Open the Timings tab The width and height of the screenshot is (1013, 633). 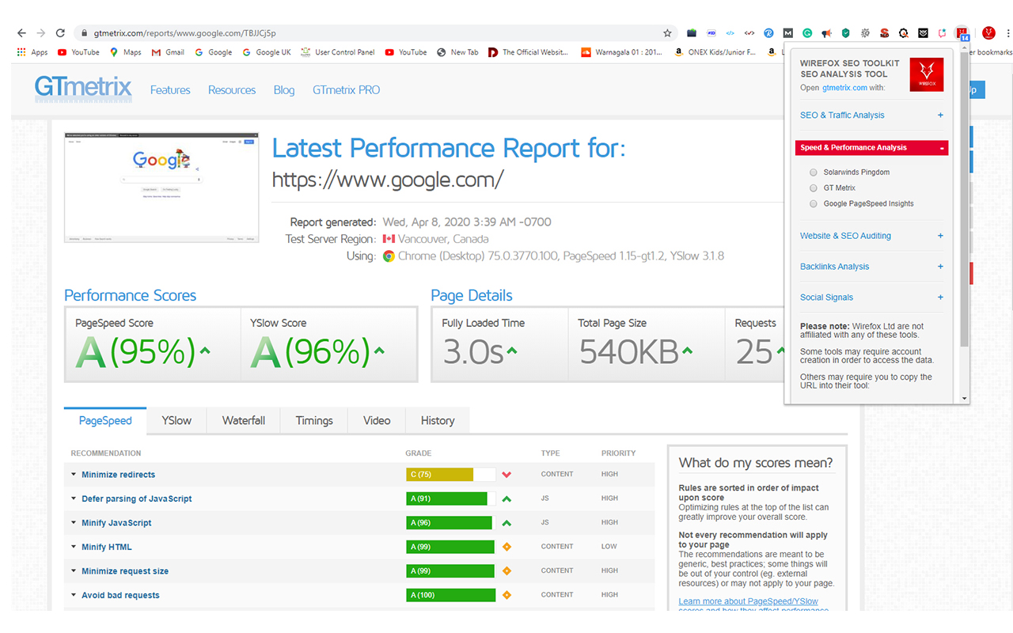(x=314, y=421)
